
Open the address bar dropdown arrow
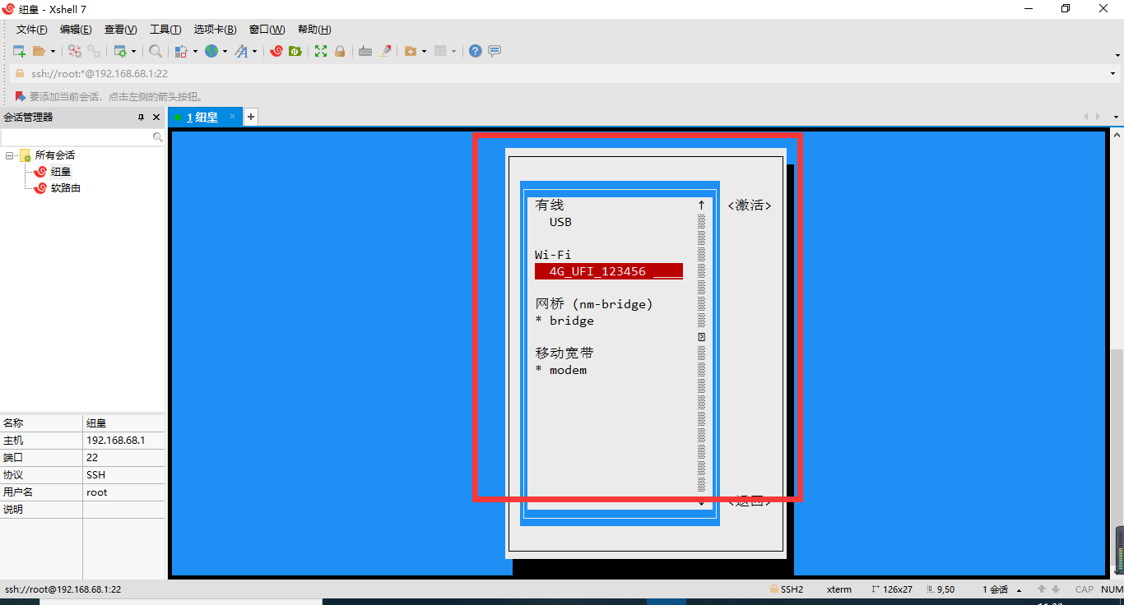(x=1112, y=73)
